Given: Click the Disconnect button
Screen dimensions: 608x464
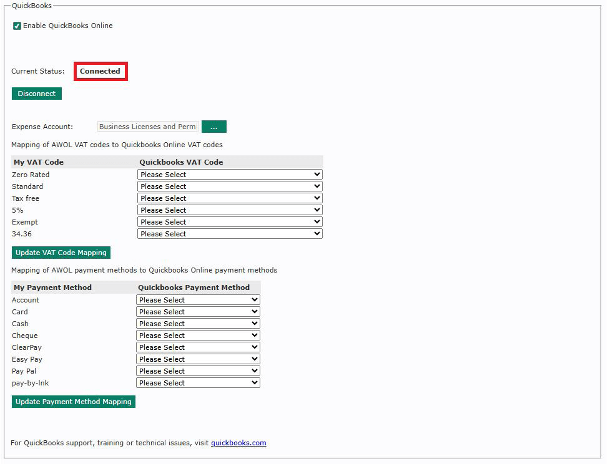Looking at the screenshot, I should tap(37, 94).
